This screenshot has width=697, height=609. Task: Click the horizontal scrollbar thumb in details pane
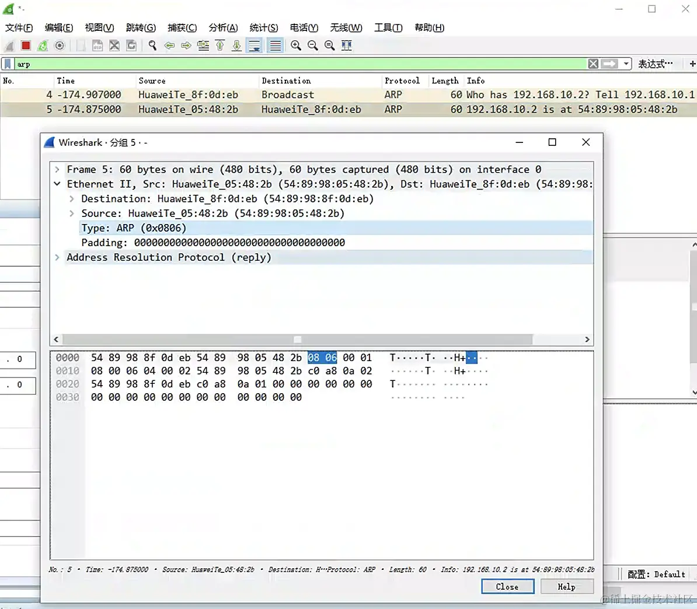(297, 339)
